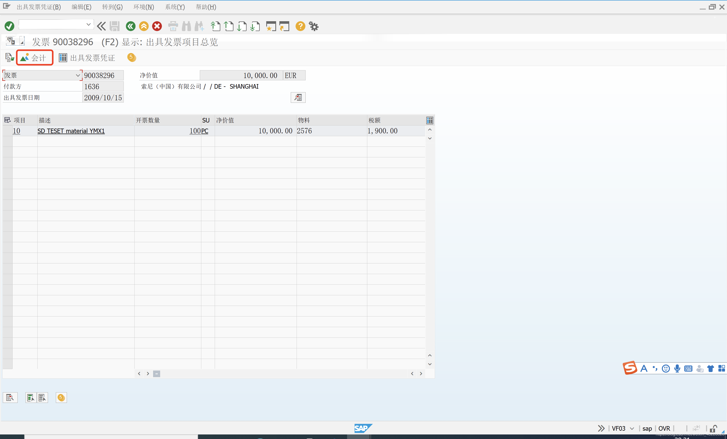
Task: Expand the 发票 document type dropdown
Action: click(x=78, y=76)
